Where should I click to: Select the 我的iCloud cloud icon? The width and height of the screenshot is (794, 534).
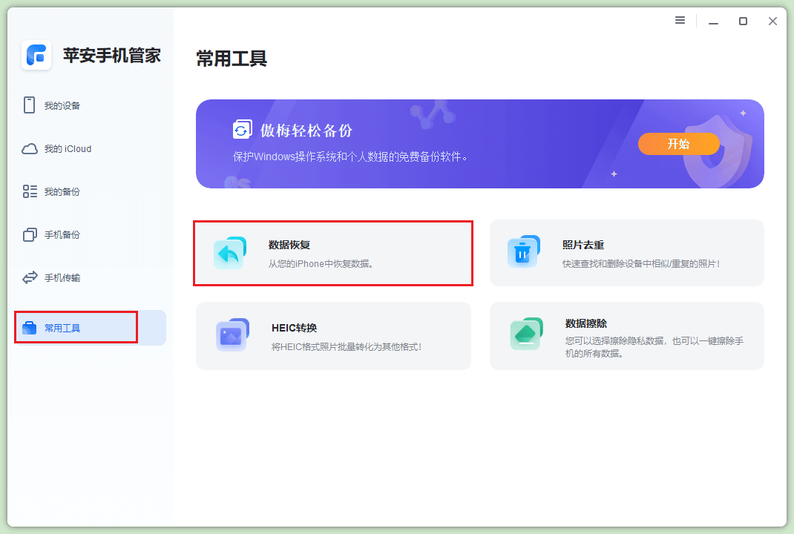29,148
